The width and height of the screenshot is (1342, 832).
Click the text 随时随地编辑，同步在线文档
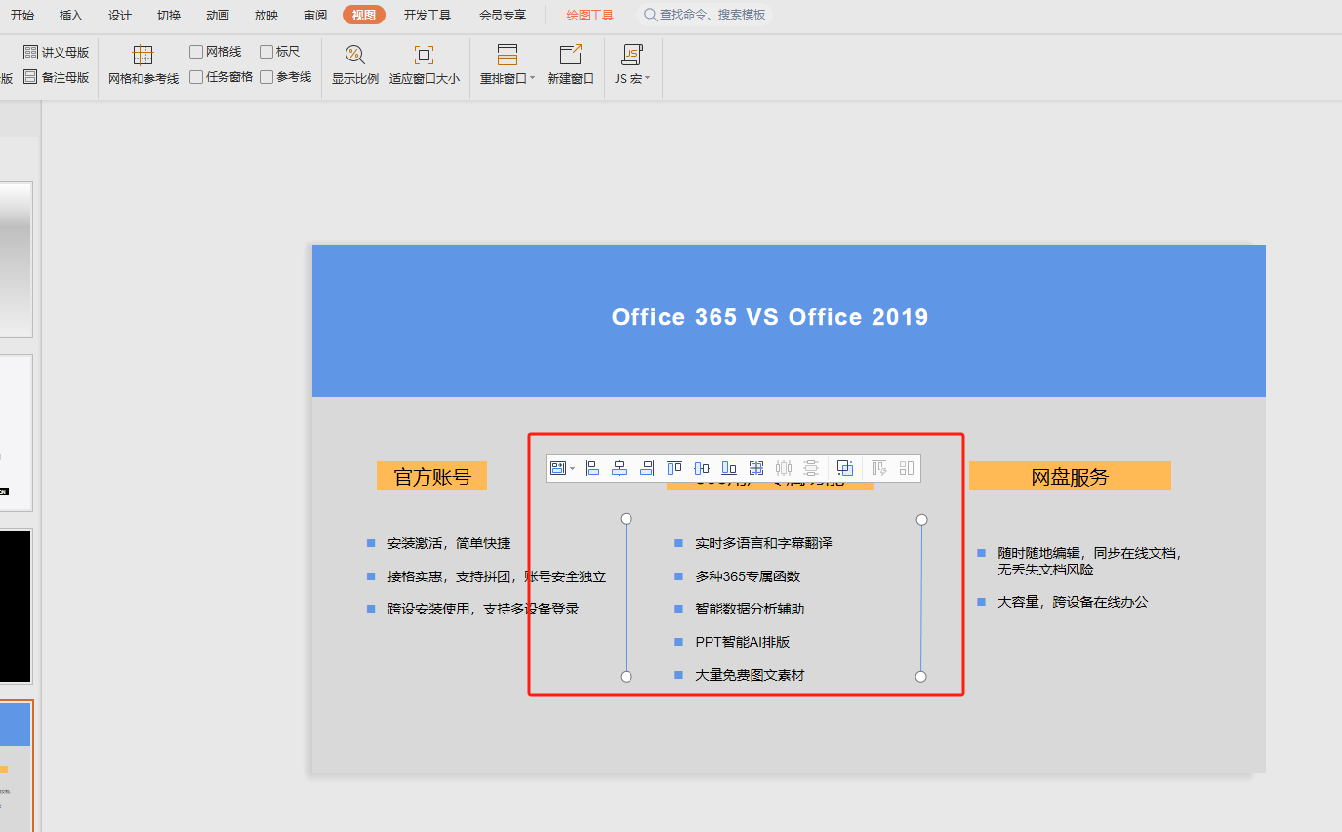pos(1088,553)
